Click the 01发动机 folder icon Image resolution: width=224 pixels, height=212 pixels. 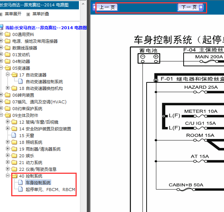(x=7, y=55)
